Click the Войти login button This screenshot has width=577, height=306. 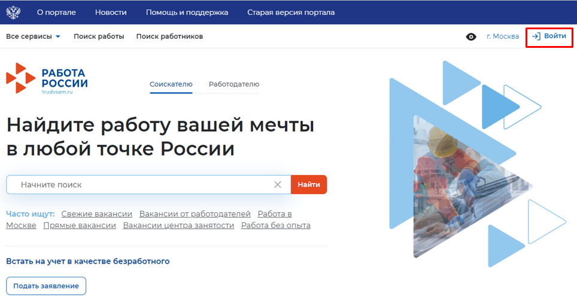(x=549, y=36)
